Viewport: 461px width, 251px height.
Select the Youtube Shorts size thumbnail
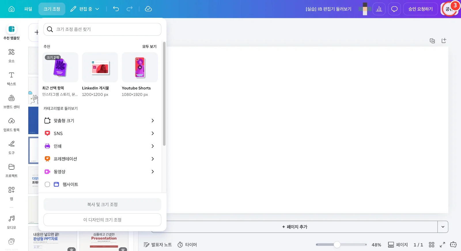pos(140,67)
